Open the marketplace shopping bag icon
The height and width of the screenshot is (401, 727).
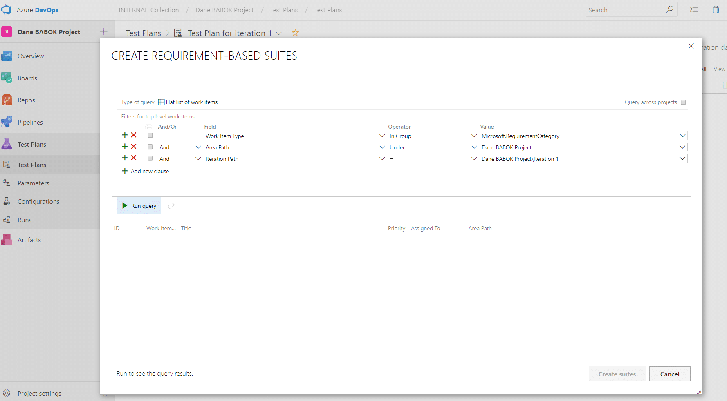click(716, 10)
